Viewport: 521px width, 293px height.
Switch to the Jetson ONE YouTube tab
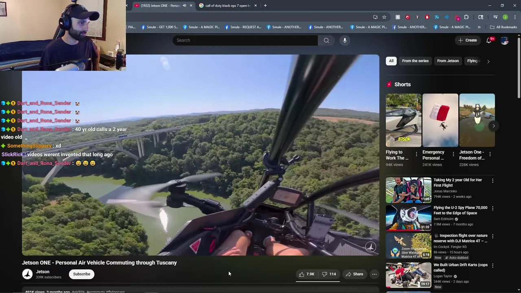[x=160, y=6]
